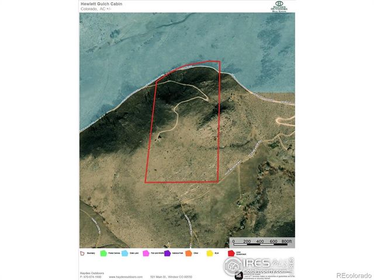The image size is (374, 280).
Task: Click the light blue State Land swatch
Action: pos(124,253)
